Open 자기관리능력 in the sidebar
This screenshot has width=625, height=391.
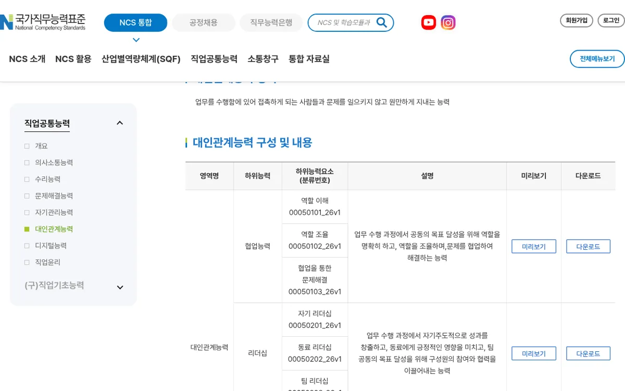[54, 212]
